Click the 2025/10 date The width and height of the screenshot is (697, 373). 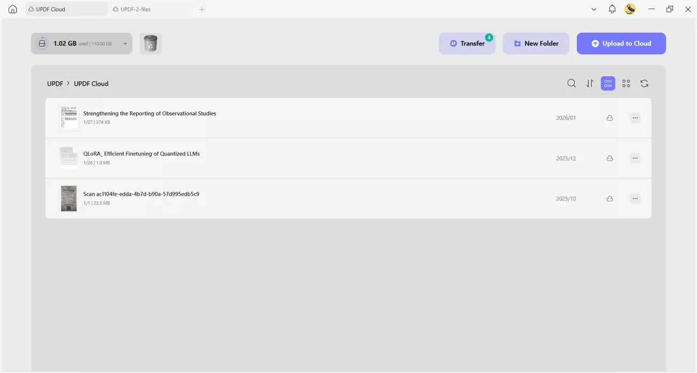click(566, 199)
